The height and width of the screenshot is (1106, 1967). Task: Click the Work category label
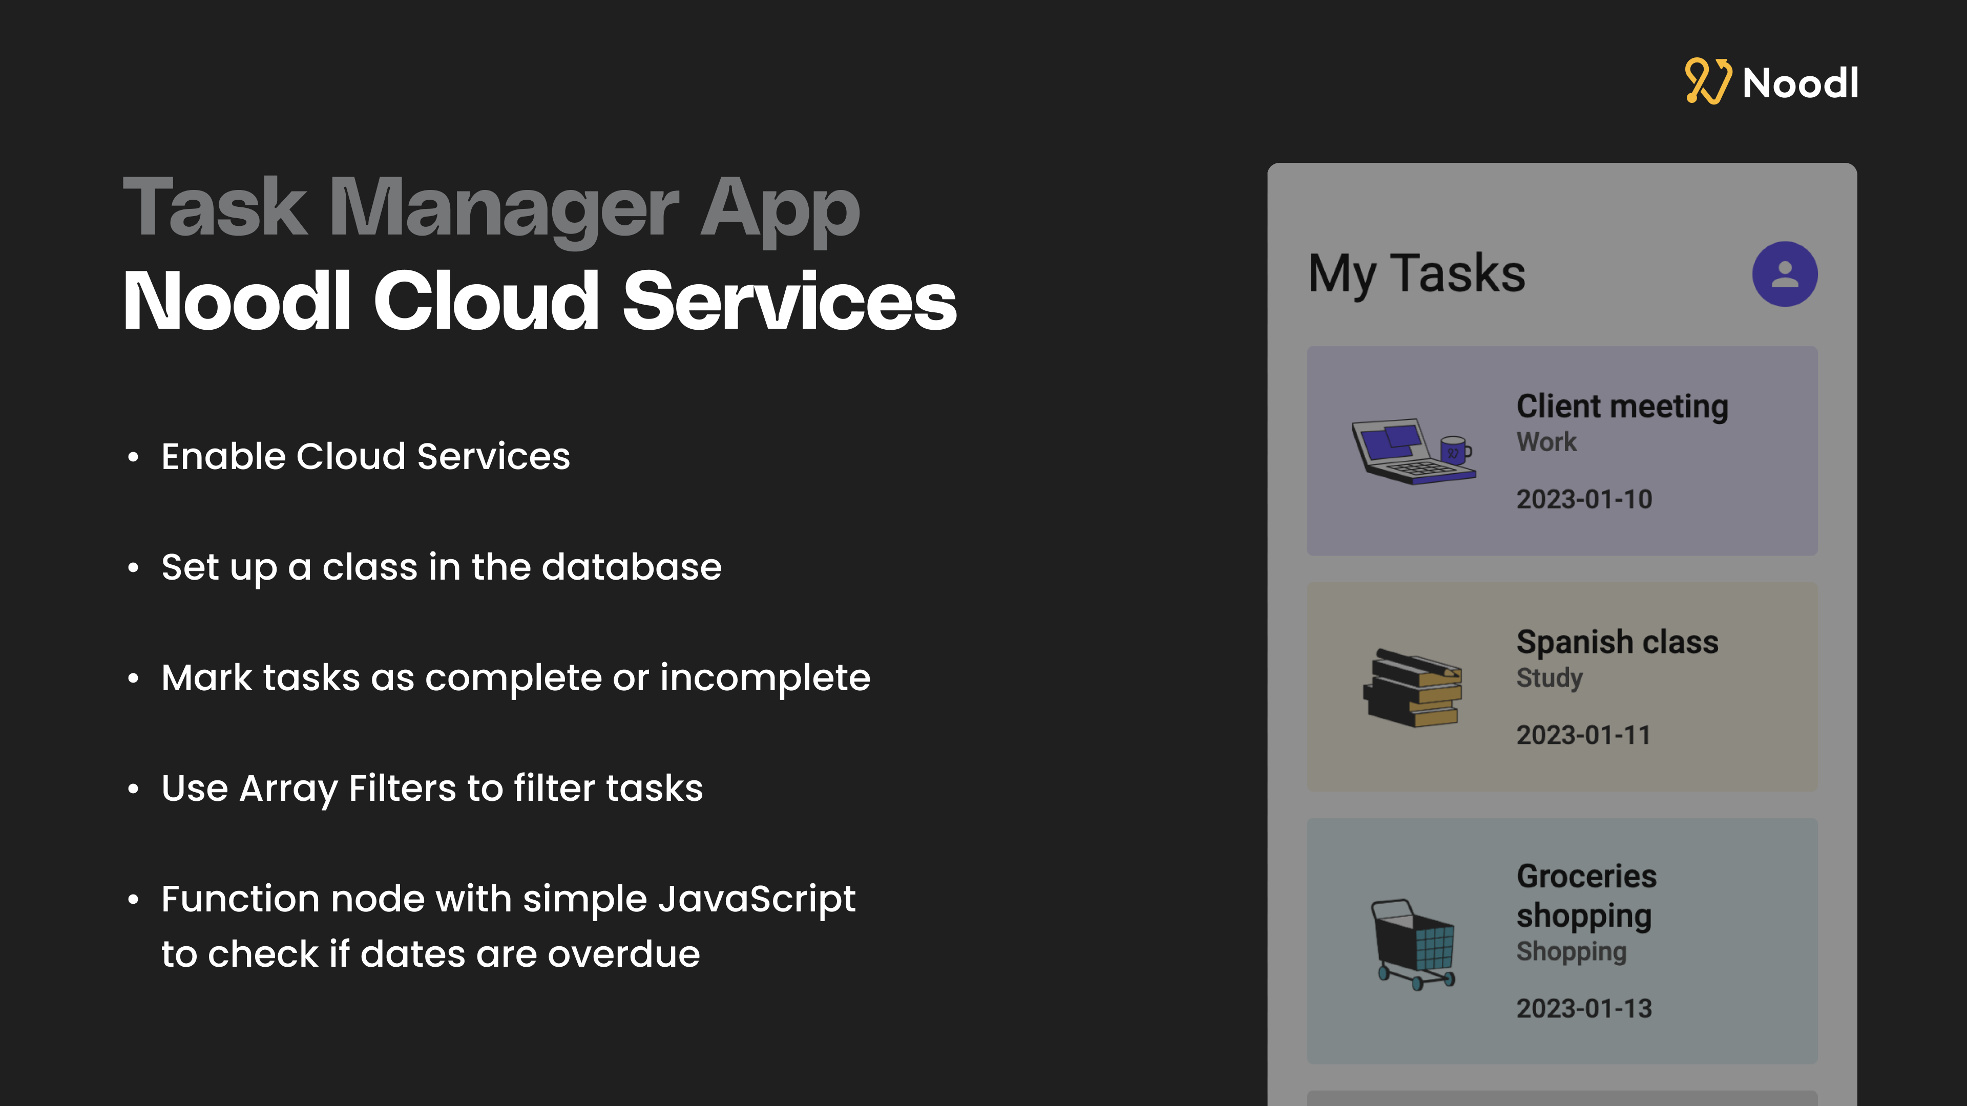click(1546, 442)
